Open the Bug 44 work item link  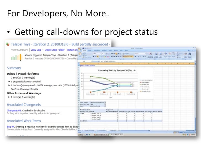point(10,127)
